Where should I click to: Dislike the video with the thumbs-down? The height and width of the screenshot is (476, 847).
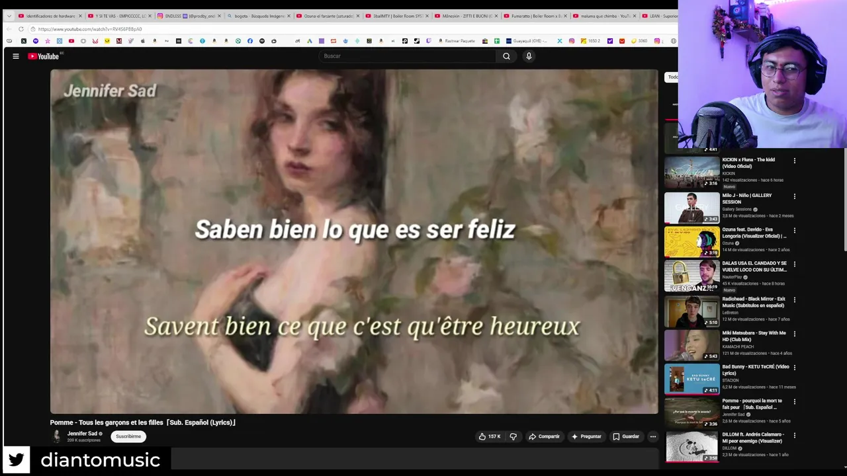click(x=513, y=436)
